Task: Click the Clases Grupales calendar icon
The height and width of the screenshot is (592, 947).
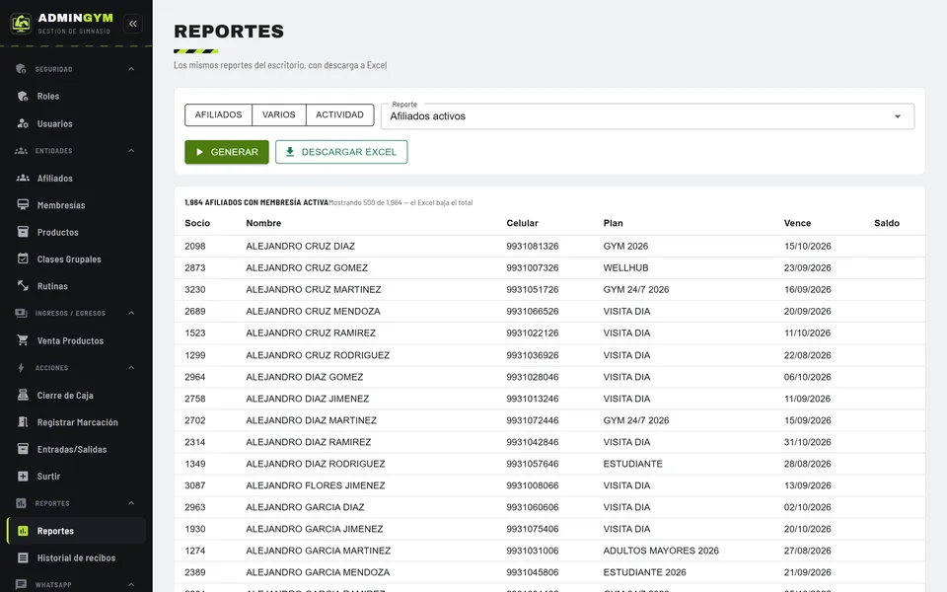Action: (23, 259)
